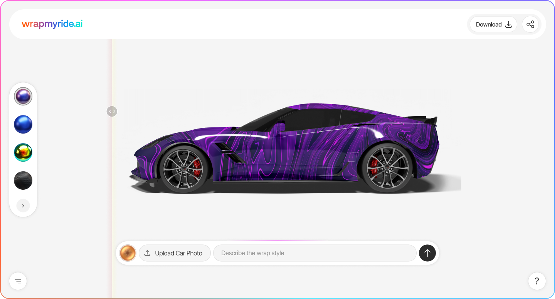Open the share options icon
The height and width of the screenshot is (299, 555).
pos(530,24)
